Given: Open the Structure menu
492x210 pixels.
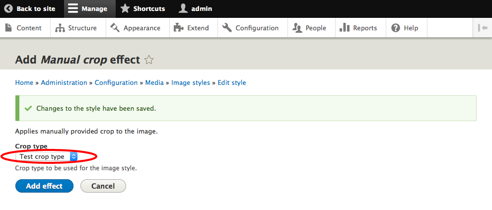Looking at the screenshot, I should (x=77, y=28).
